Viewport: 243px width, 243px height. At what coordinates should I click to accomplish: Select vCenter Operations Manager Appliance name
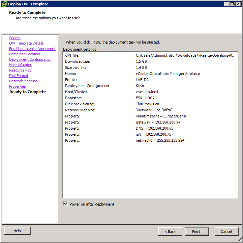coord(168,74)
